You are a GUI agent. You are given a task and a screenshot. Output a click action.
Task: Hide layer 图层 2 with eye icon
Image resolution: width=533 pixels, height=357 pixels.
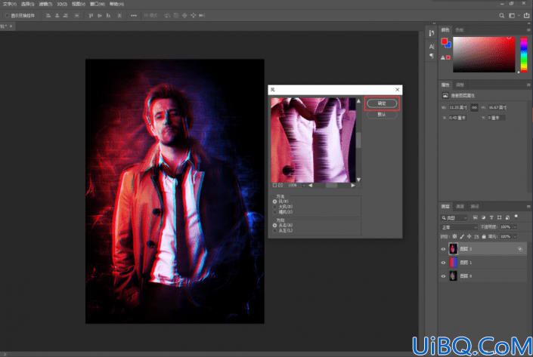point(443,249)
